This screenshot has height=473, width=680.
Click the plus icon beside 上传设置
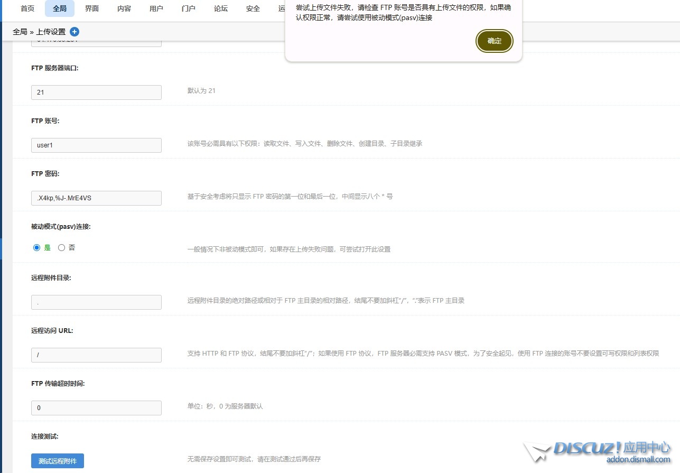(x=74, y=32)
